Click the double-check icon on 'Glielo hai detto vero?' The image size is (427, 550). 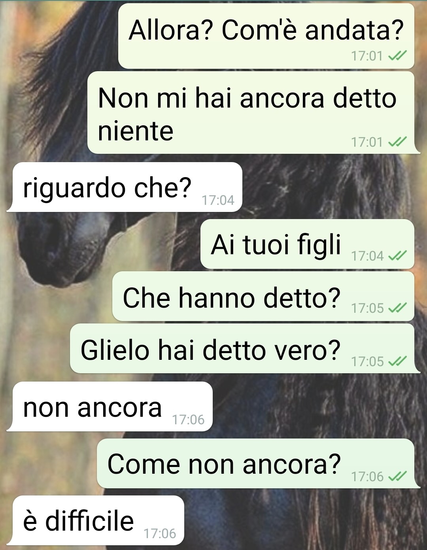coord(397,361)
